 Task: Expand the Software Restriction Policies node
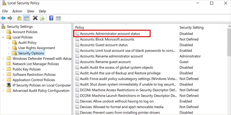click(3, 75)
